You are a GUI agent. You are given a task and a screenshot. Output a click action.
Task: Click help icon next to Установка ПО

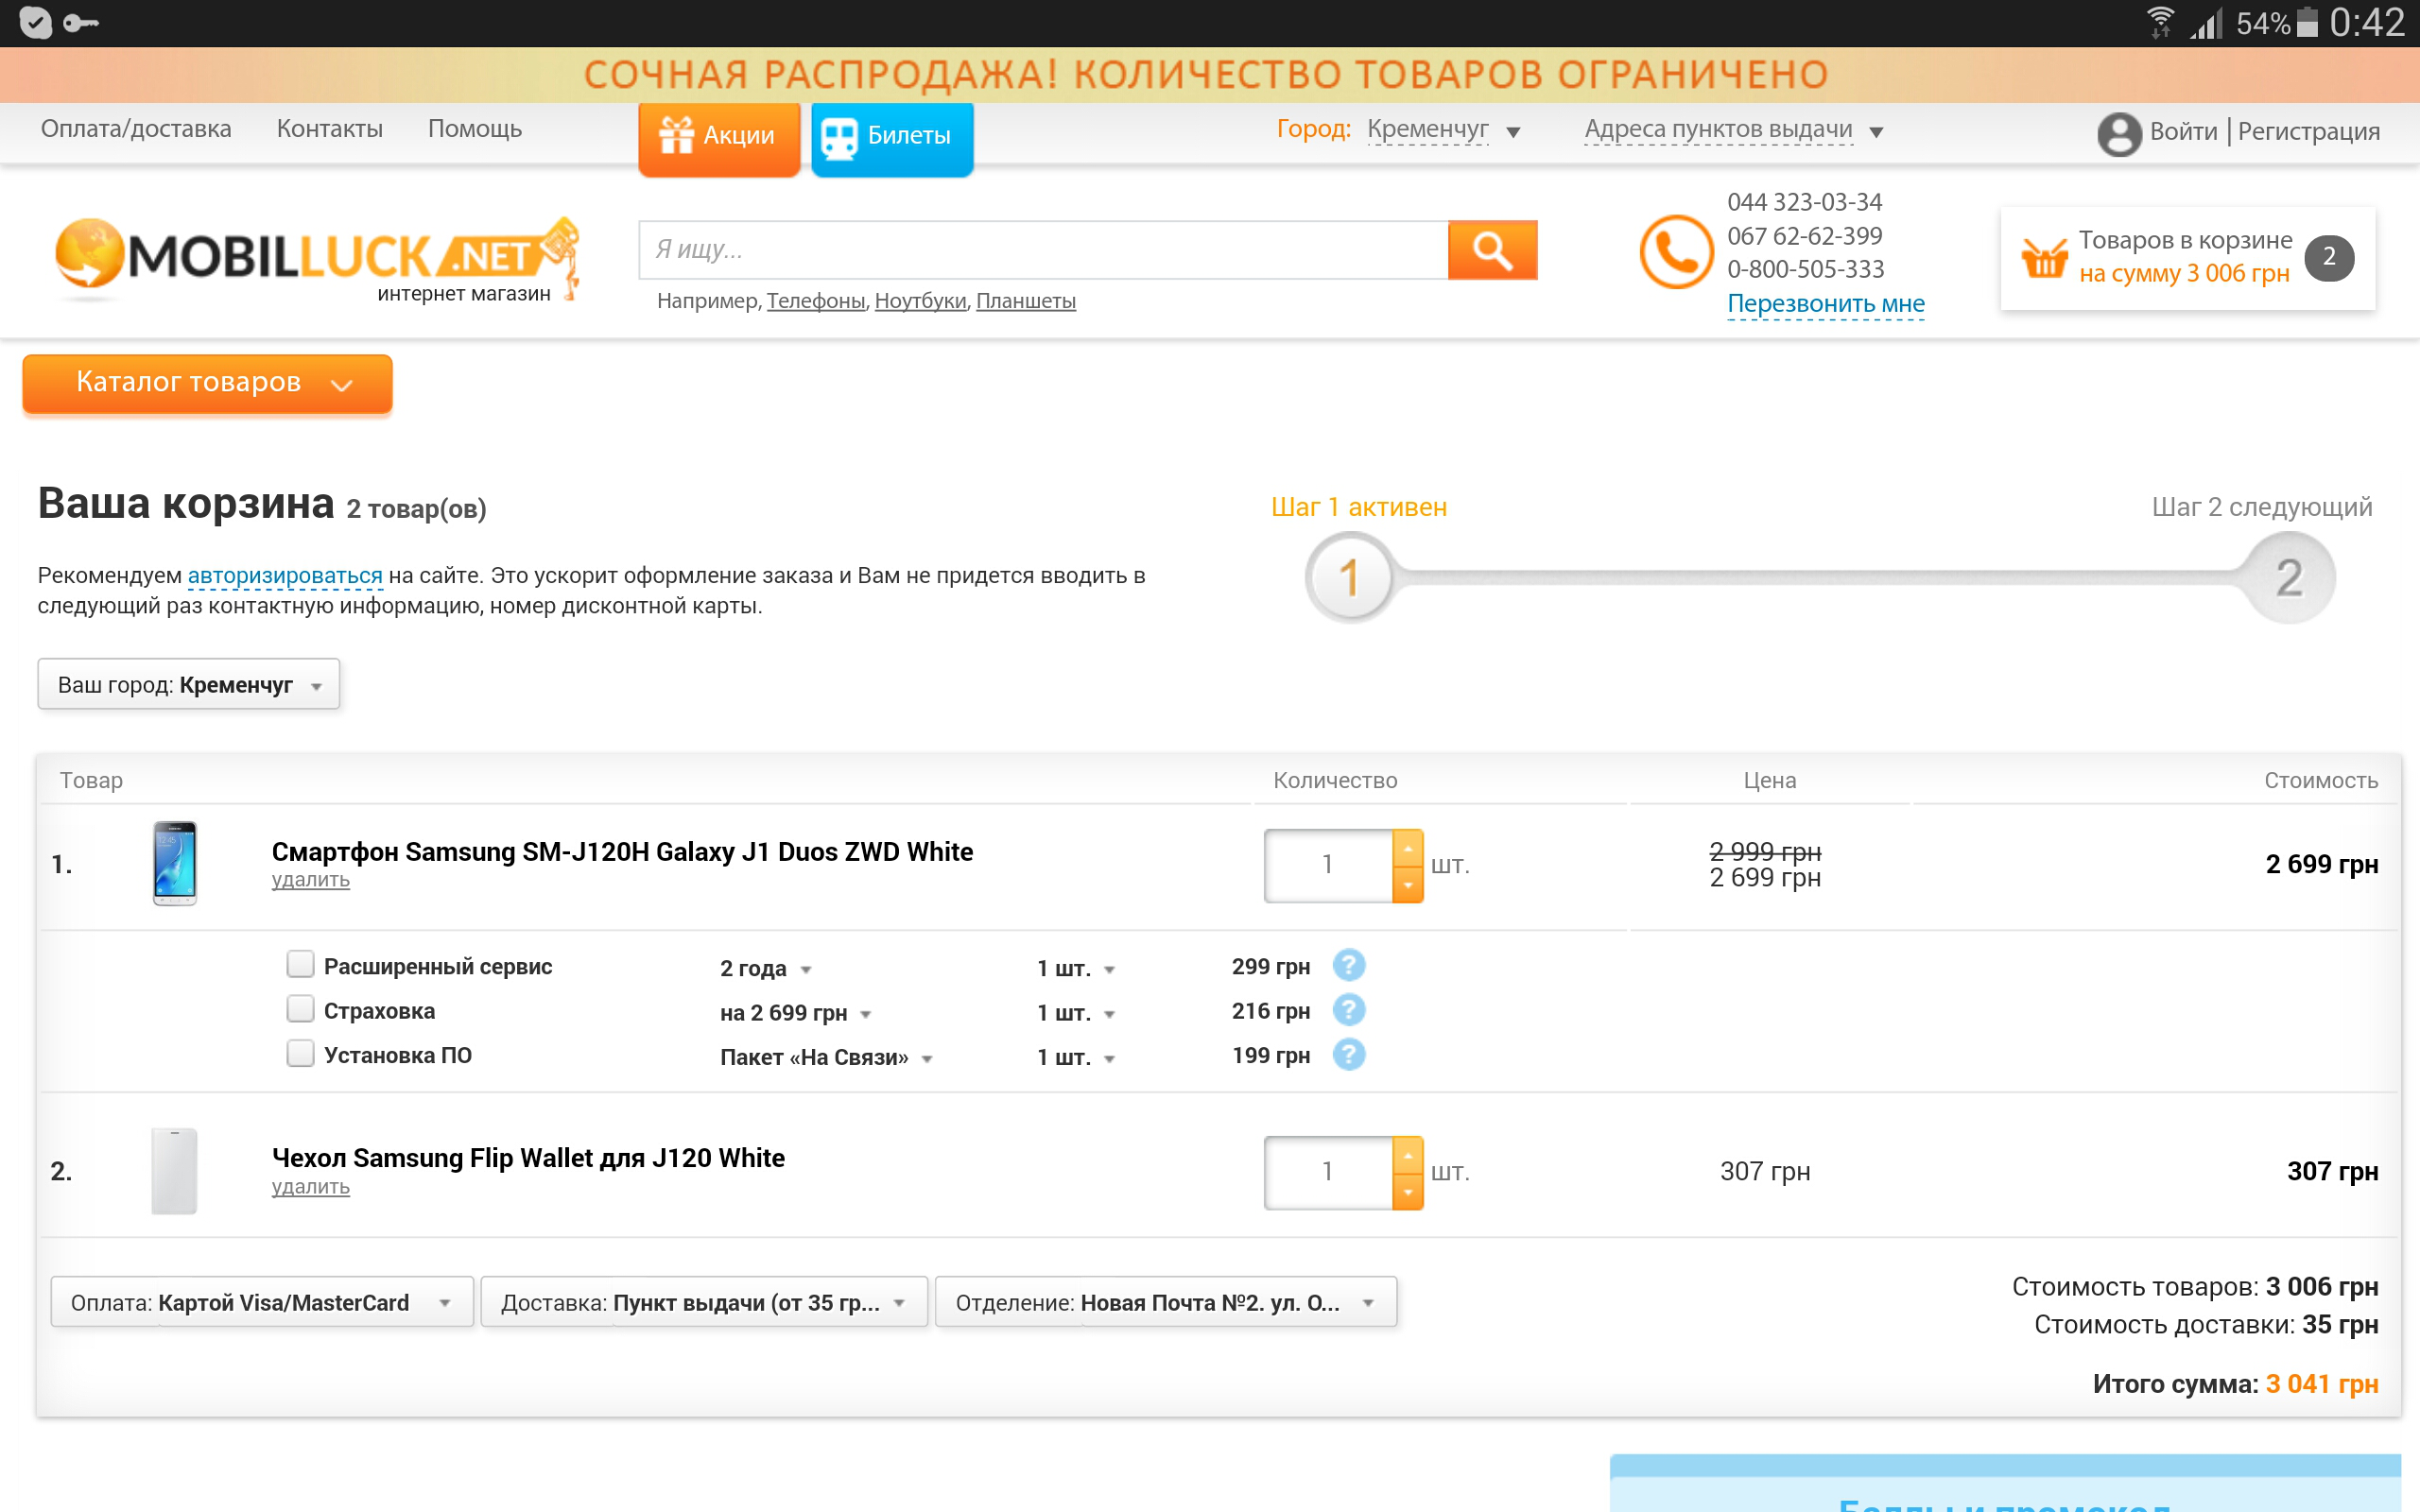pos(1348,1055)
